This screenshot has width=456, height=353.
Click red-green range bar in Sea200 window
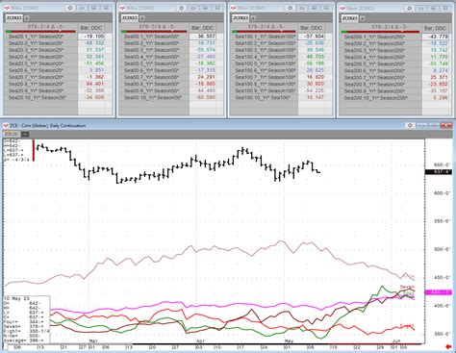click(380, 32)
